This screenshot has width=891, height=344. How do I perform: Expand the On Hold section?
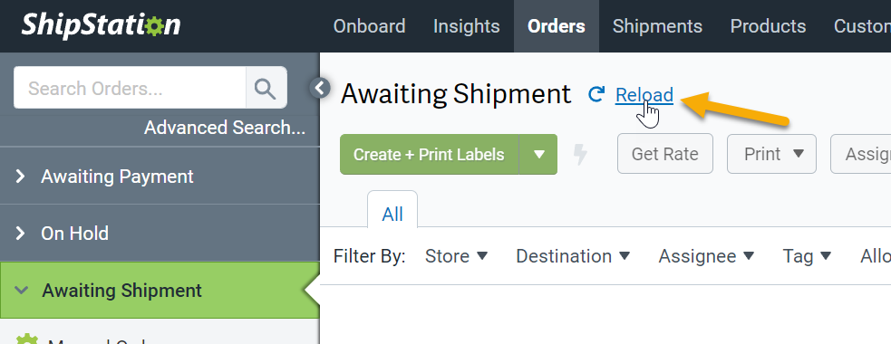(x=160, y=233)
